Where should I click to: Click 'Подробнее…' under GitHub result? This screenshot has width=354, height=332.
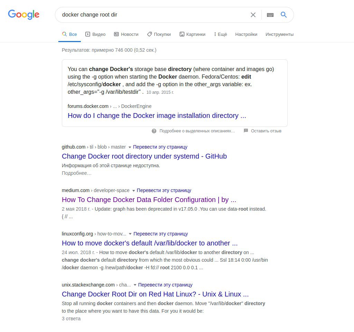(77, 173)
